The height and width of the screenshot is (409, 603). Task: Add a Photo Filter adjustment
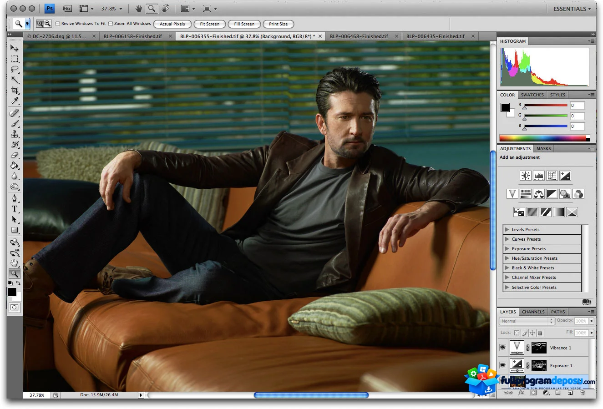pos(565,194)
